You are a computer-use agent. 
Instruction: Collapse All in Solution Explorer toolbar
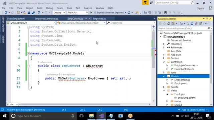tap(196, 24)
